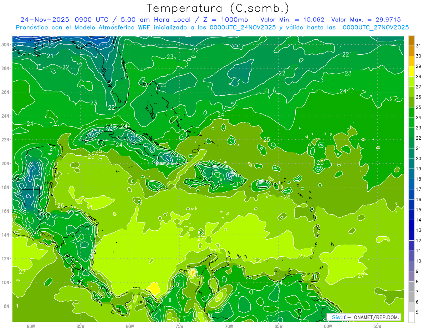Screen dimensions: 428x331
Task: Click the orange legend swatch between 30 and 31
Action: (411, 51)
